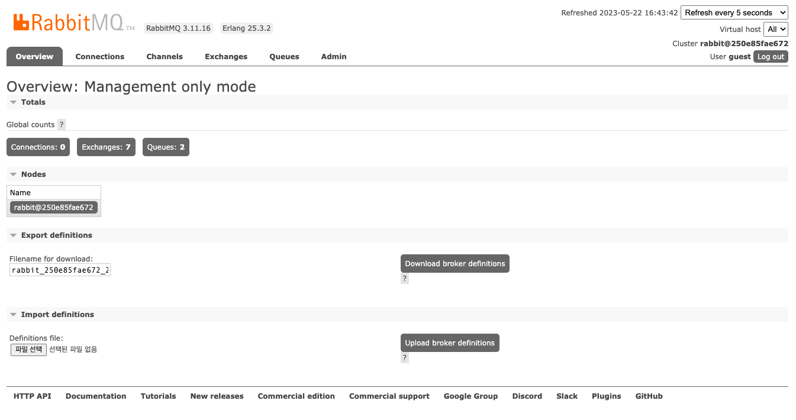Click the RabbitMQ logo

click(73, 22)
